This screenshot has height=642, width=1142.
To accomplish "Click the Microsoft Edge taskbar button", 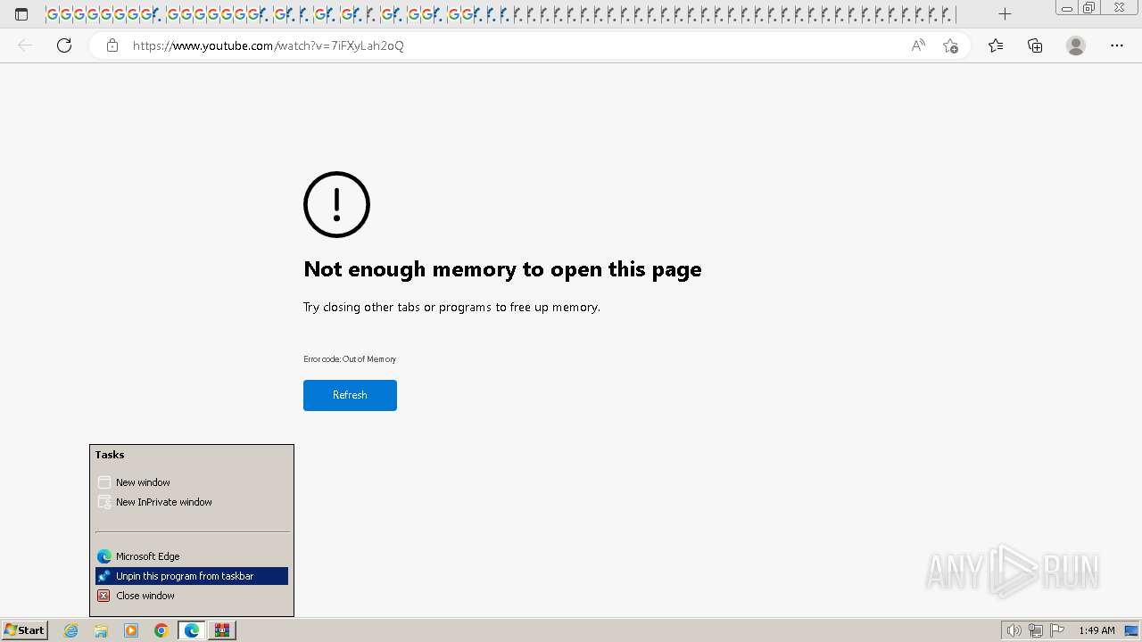I will (x=192, y=630).
